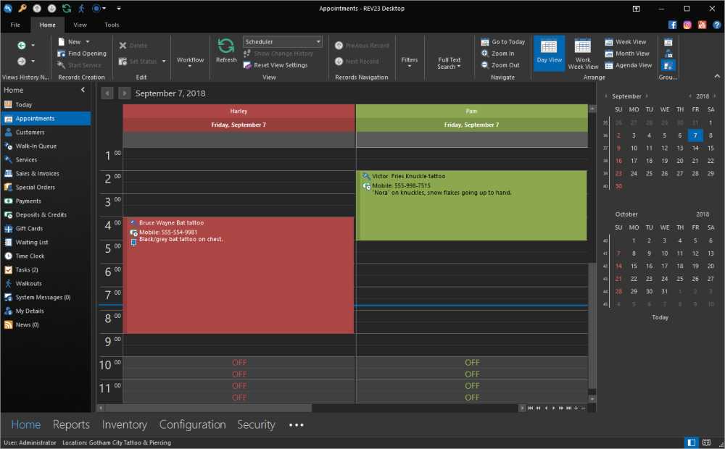Open quick access toolbar customize arrow
This screenshot has height=449, width=725.
pos(119,8)
